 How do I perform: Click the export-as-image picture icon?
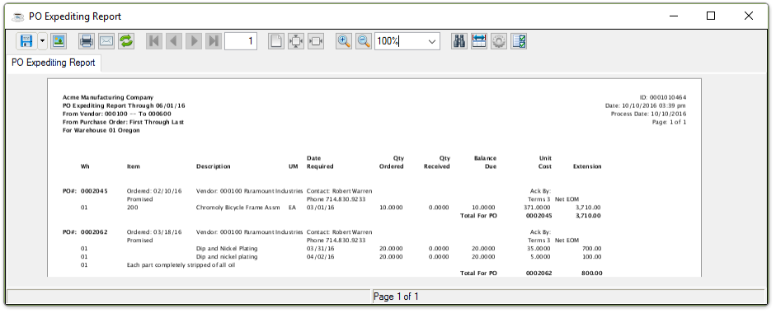[x=59, y=41]
